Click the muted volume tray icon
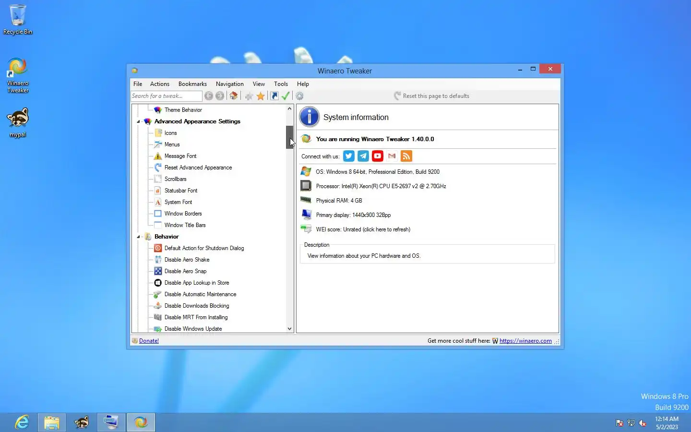691x432 pixels. [x=643, y=423]
